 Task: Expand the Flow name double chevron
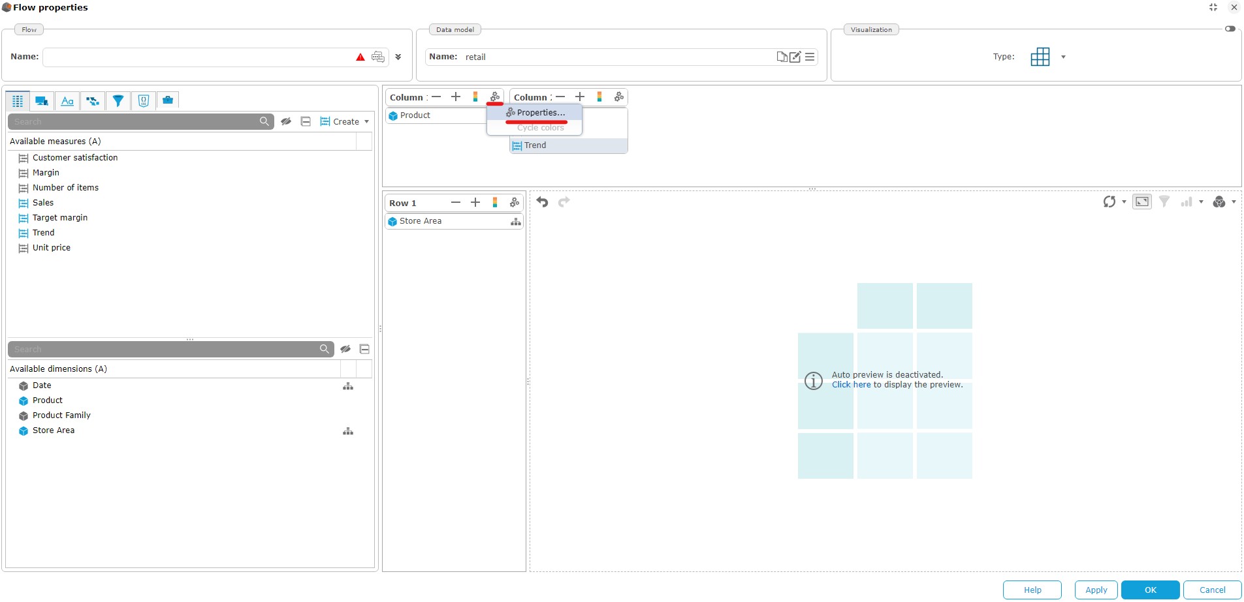click(x=398, y=57)
